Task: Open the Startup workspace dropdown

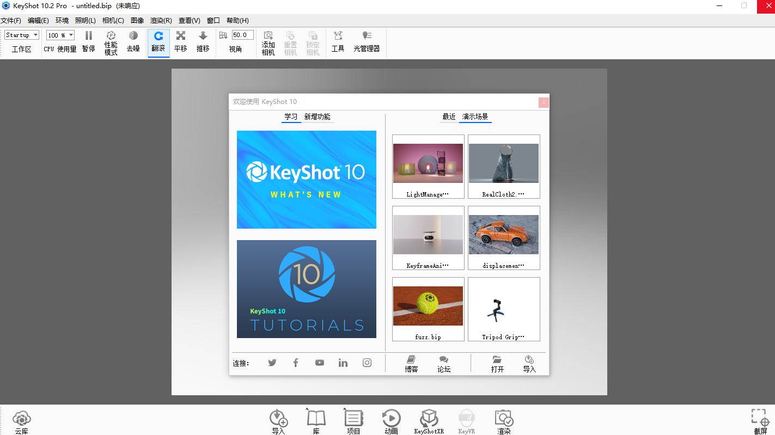Action: click(x=22, y=35)
